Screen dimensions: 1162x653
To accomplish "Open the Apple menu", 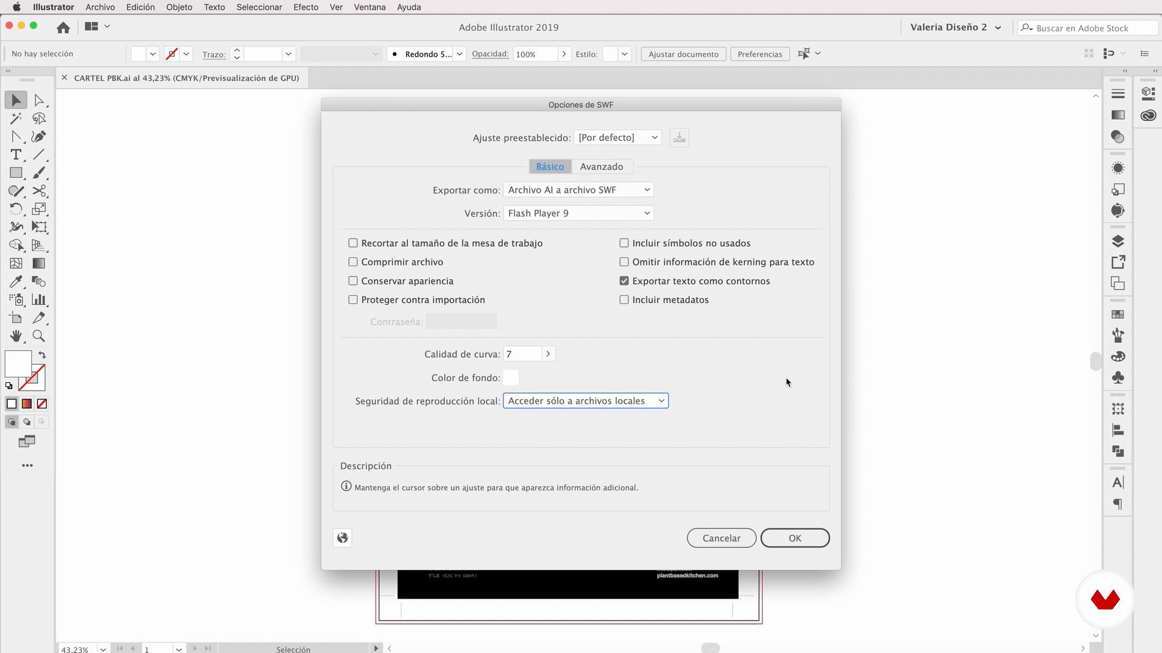I will (16, 7).
